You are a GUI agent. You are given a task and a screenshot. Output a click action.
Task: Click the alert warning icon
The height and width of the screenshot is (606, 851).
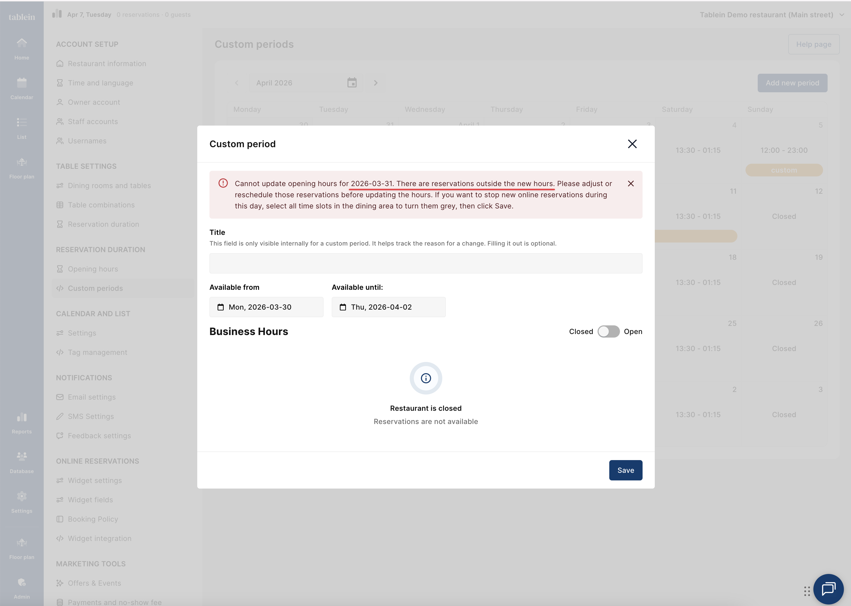pyautogui.click(x=223, y=183)
